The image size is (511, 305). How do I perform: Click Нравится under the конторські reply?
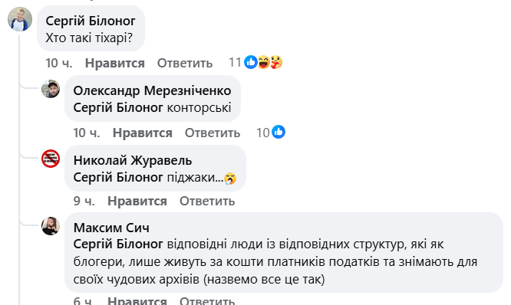pyautogui.click(x=143, y=133)
